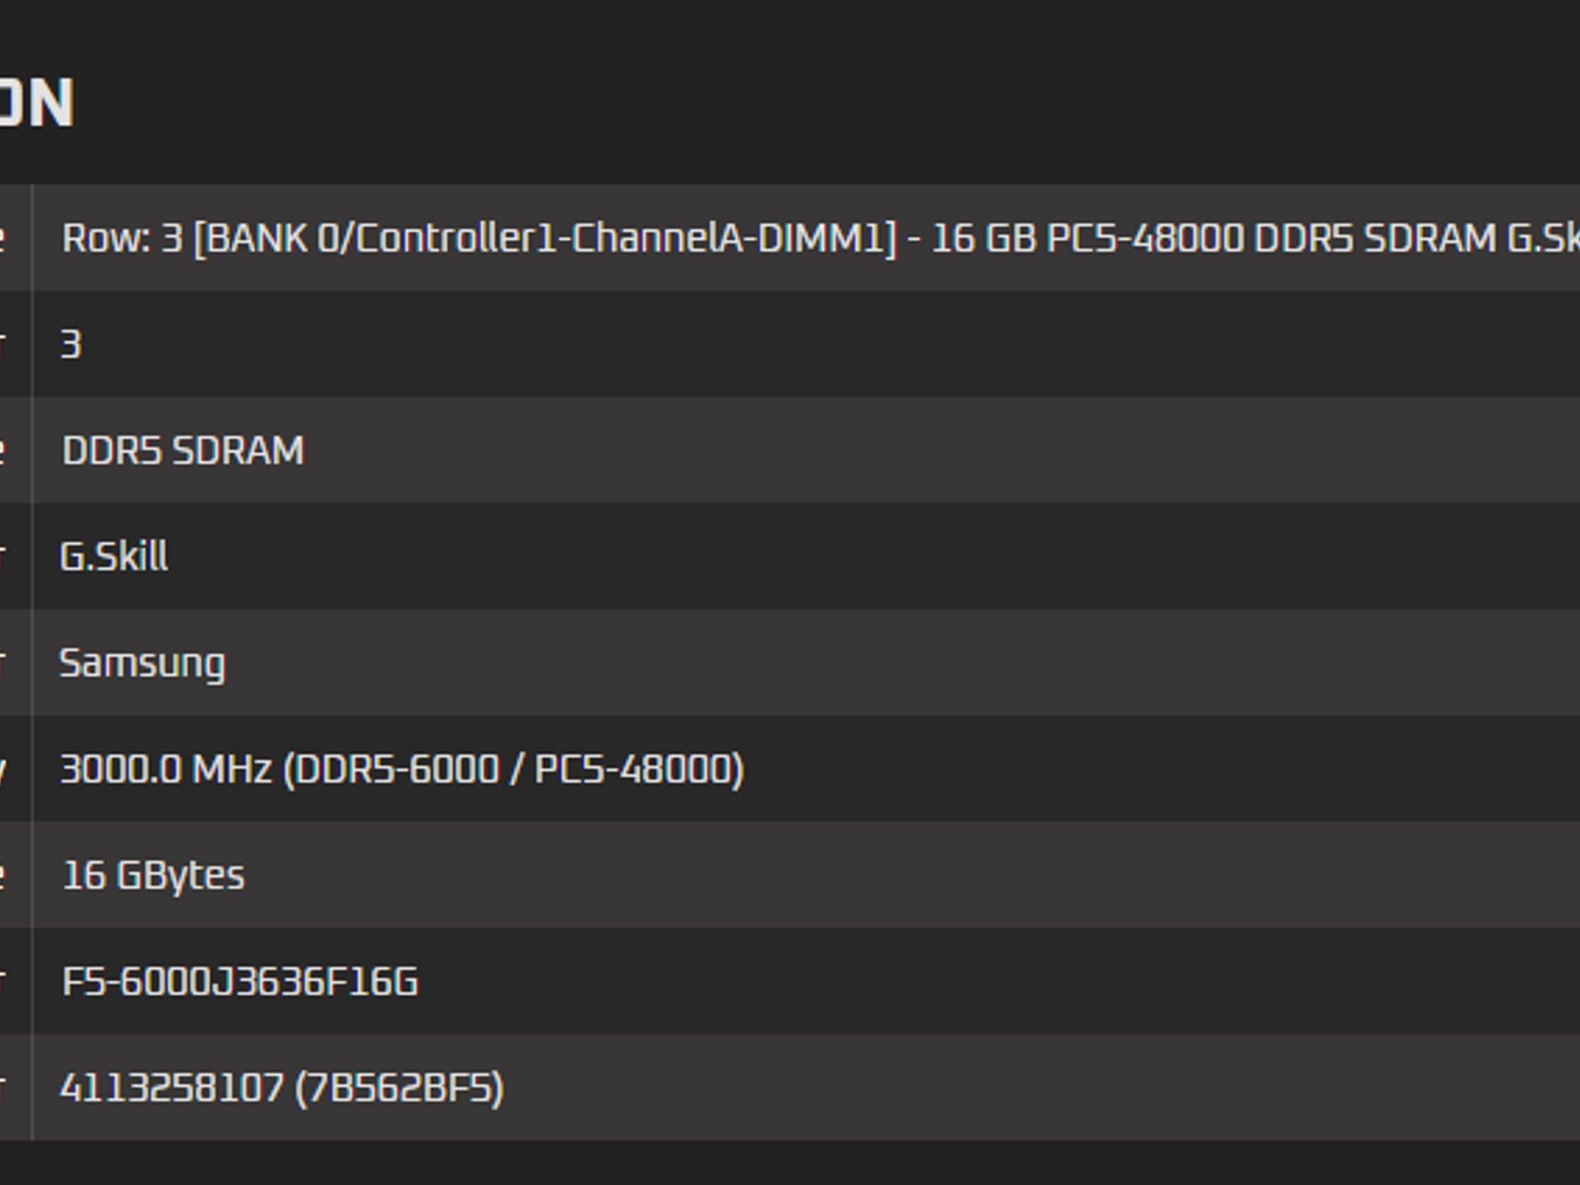The image size is (1580, 1185).
Task: Click the label cell left of '4113258107 (7B562BF5)'
Action: 15,1088
